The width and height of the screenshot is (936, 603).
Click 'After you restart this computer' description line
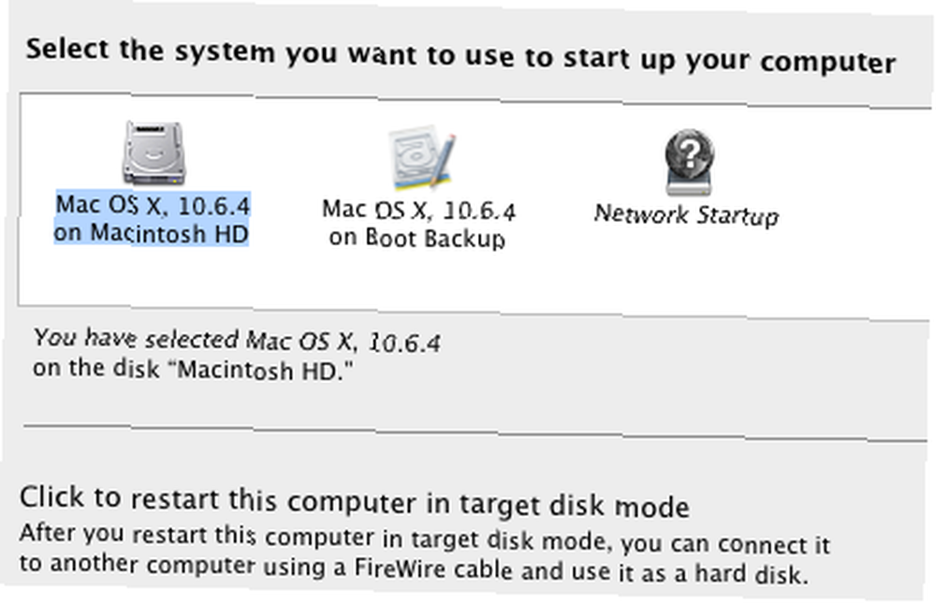click(x=424, y=537)
